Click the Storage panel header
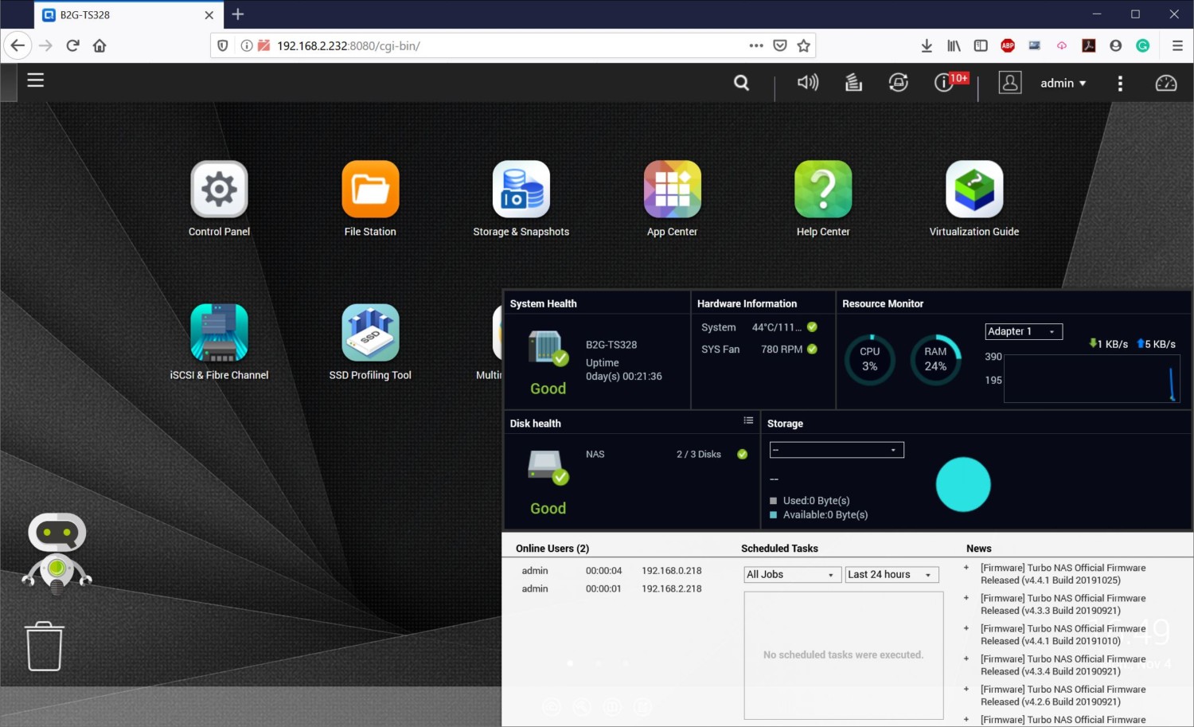 click(x=785, y=424)
